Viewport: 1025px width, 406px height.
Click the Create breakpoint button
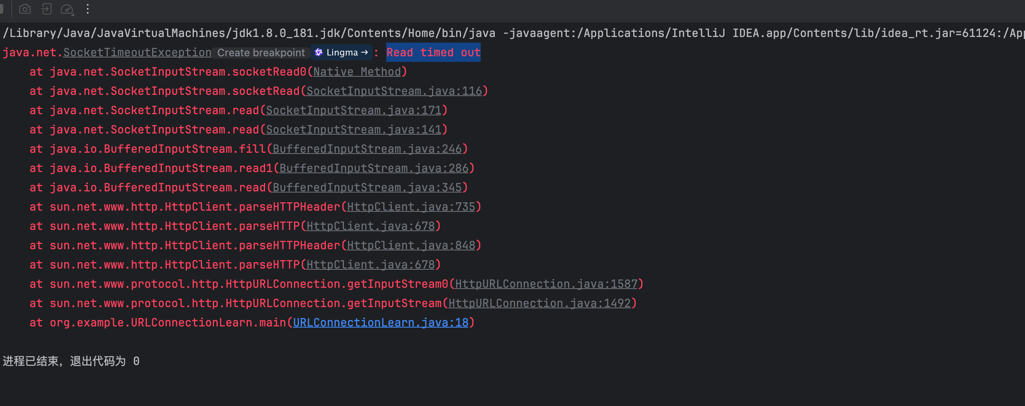(x=261, y=53)
